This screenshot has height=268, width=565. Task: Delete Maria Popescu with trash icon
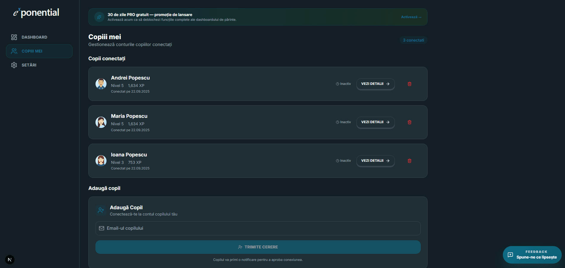pos(409,122)
